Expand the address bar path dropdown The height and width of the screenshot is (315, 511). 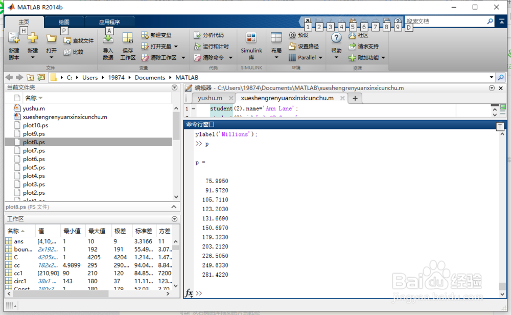[492, 77]
